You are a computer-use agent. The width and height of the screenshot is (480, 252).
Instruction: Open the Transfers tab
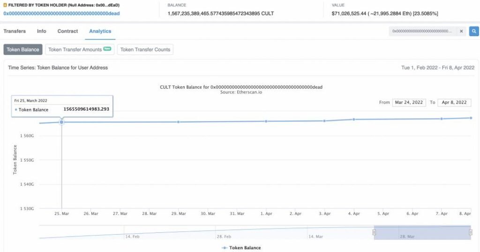[x=15, y=31]
